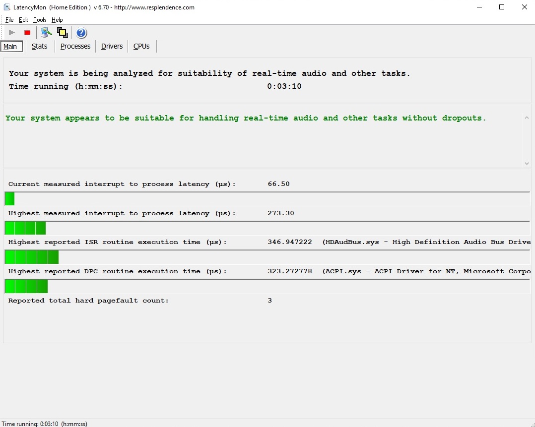The height and width of the screenshot is (427, 535).
Task: Open the File menu
Action: (x=9, y=20)
